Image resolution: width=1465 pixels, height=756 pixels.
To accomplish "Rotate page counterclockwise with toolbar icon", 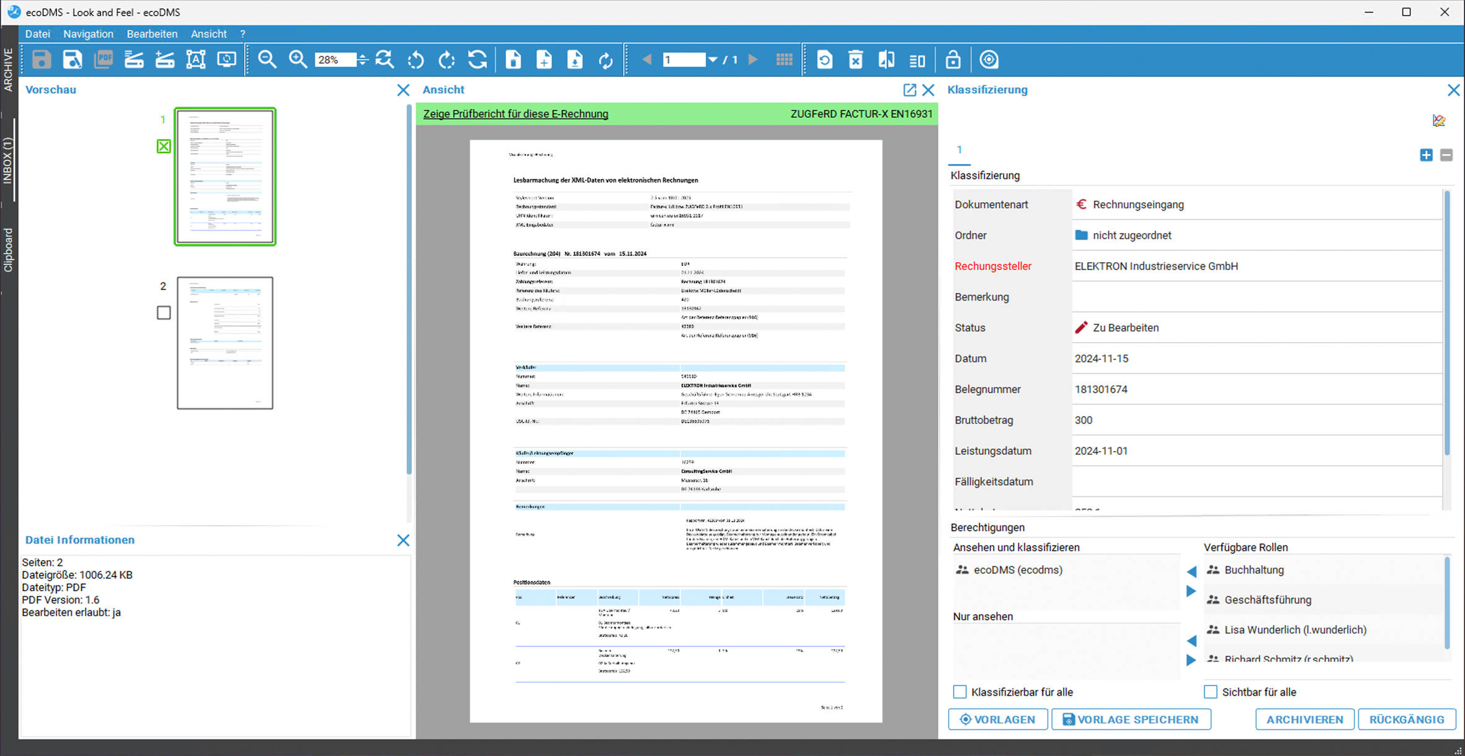I will (416, 60).
